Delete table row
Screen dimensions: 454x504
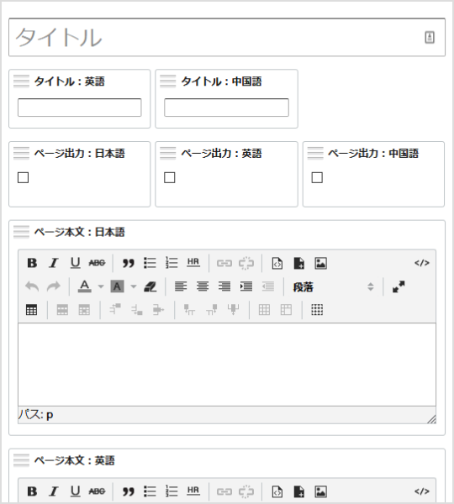[x=159, y=310]
